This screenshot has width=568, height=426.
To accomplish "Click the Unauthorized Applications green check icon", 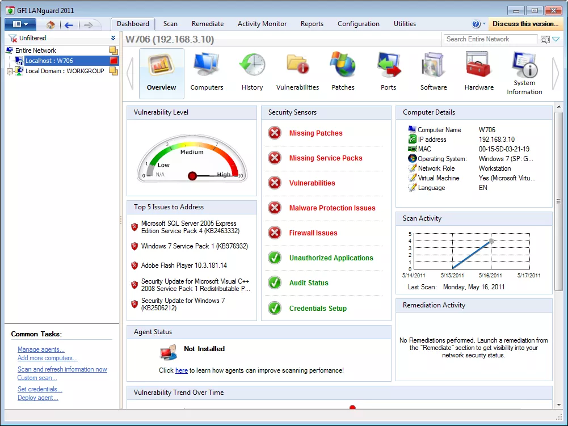I will (x=275, y=258).
